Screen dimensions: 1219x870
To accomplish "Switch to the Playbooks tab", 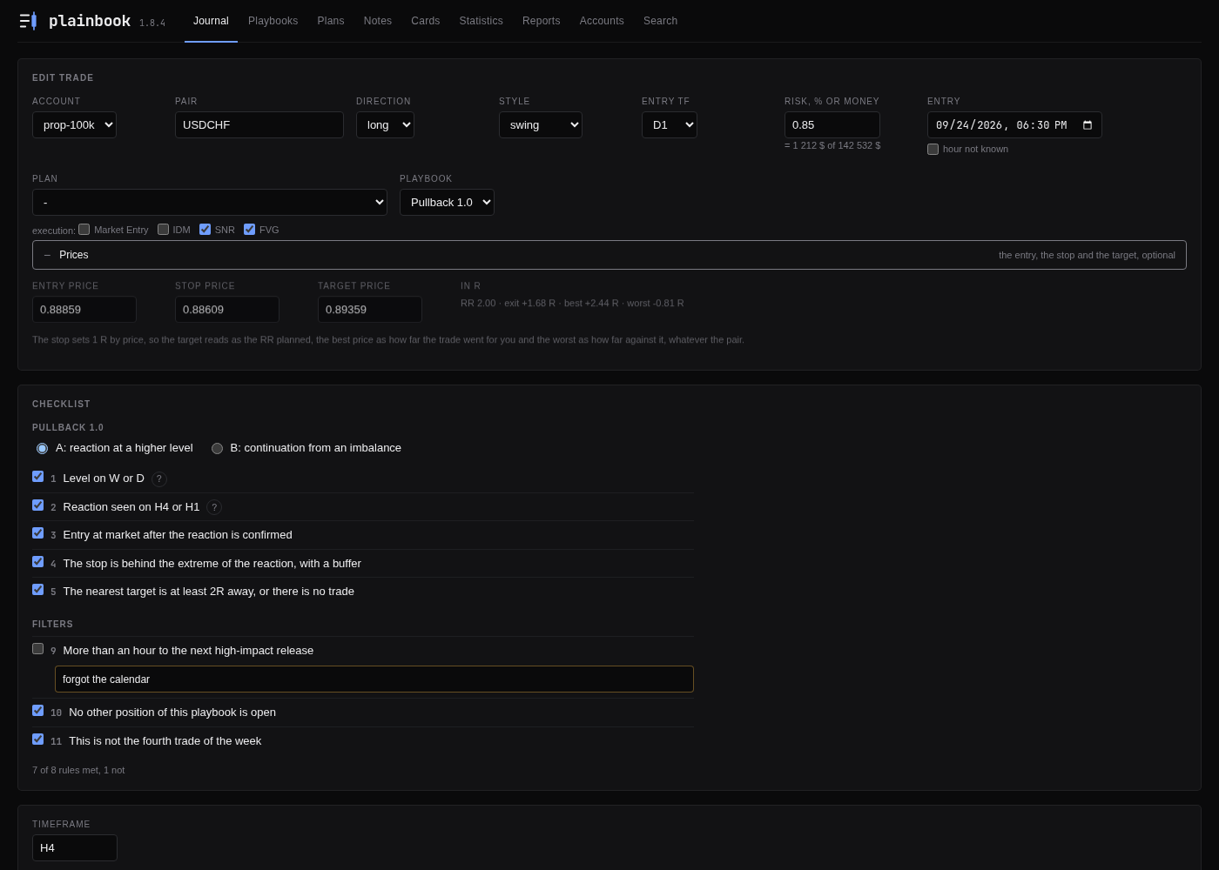I will click(x=273, y=21).
